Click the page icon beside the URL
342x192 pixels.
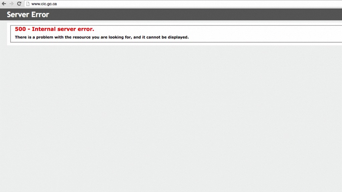[x=28, y=4]
